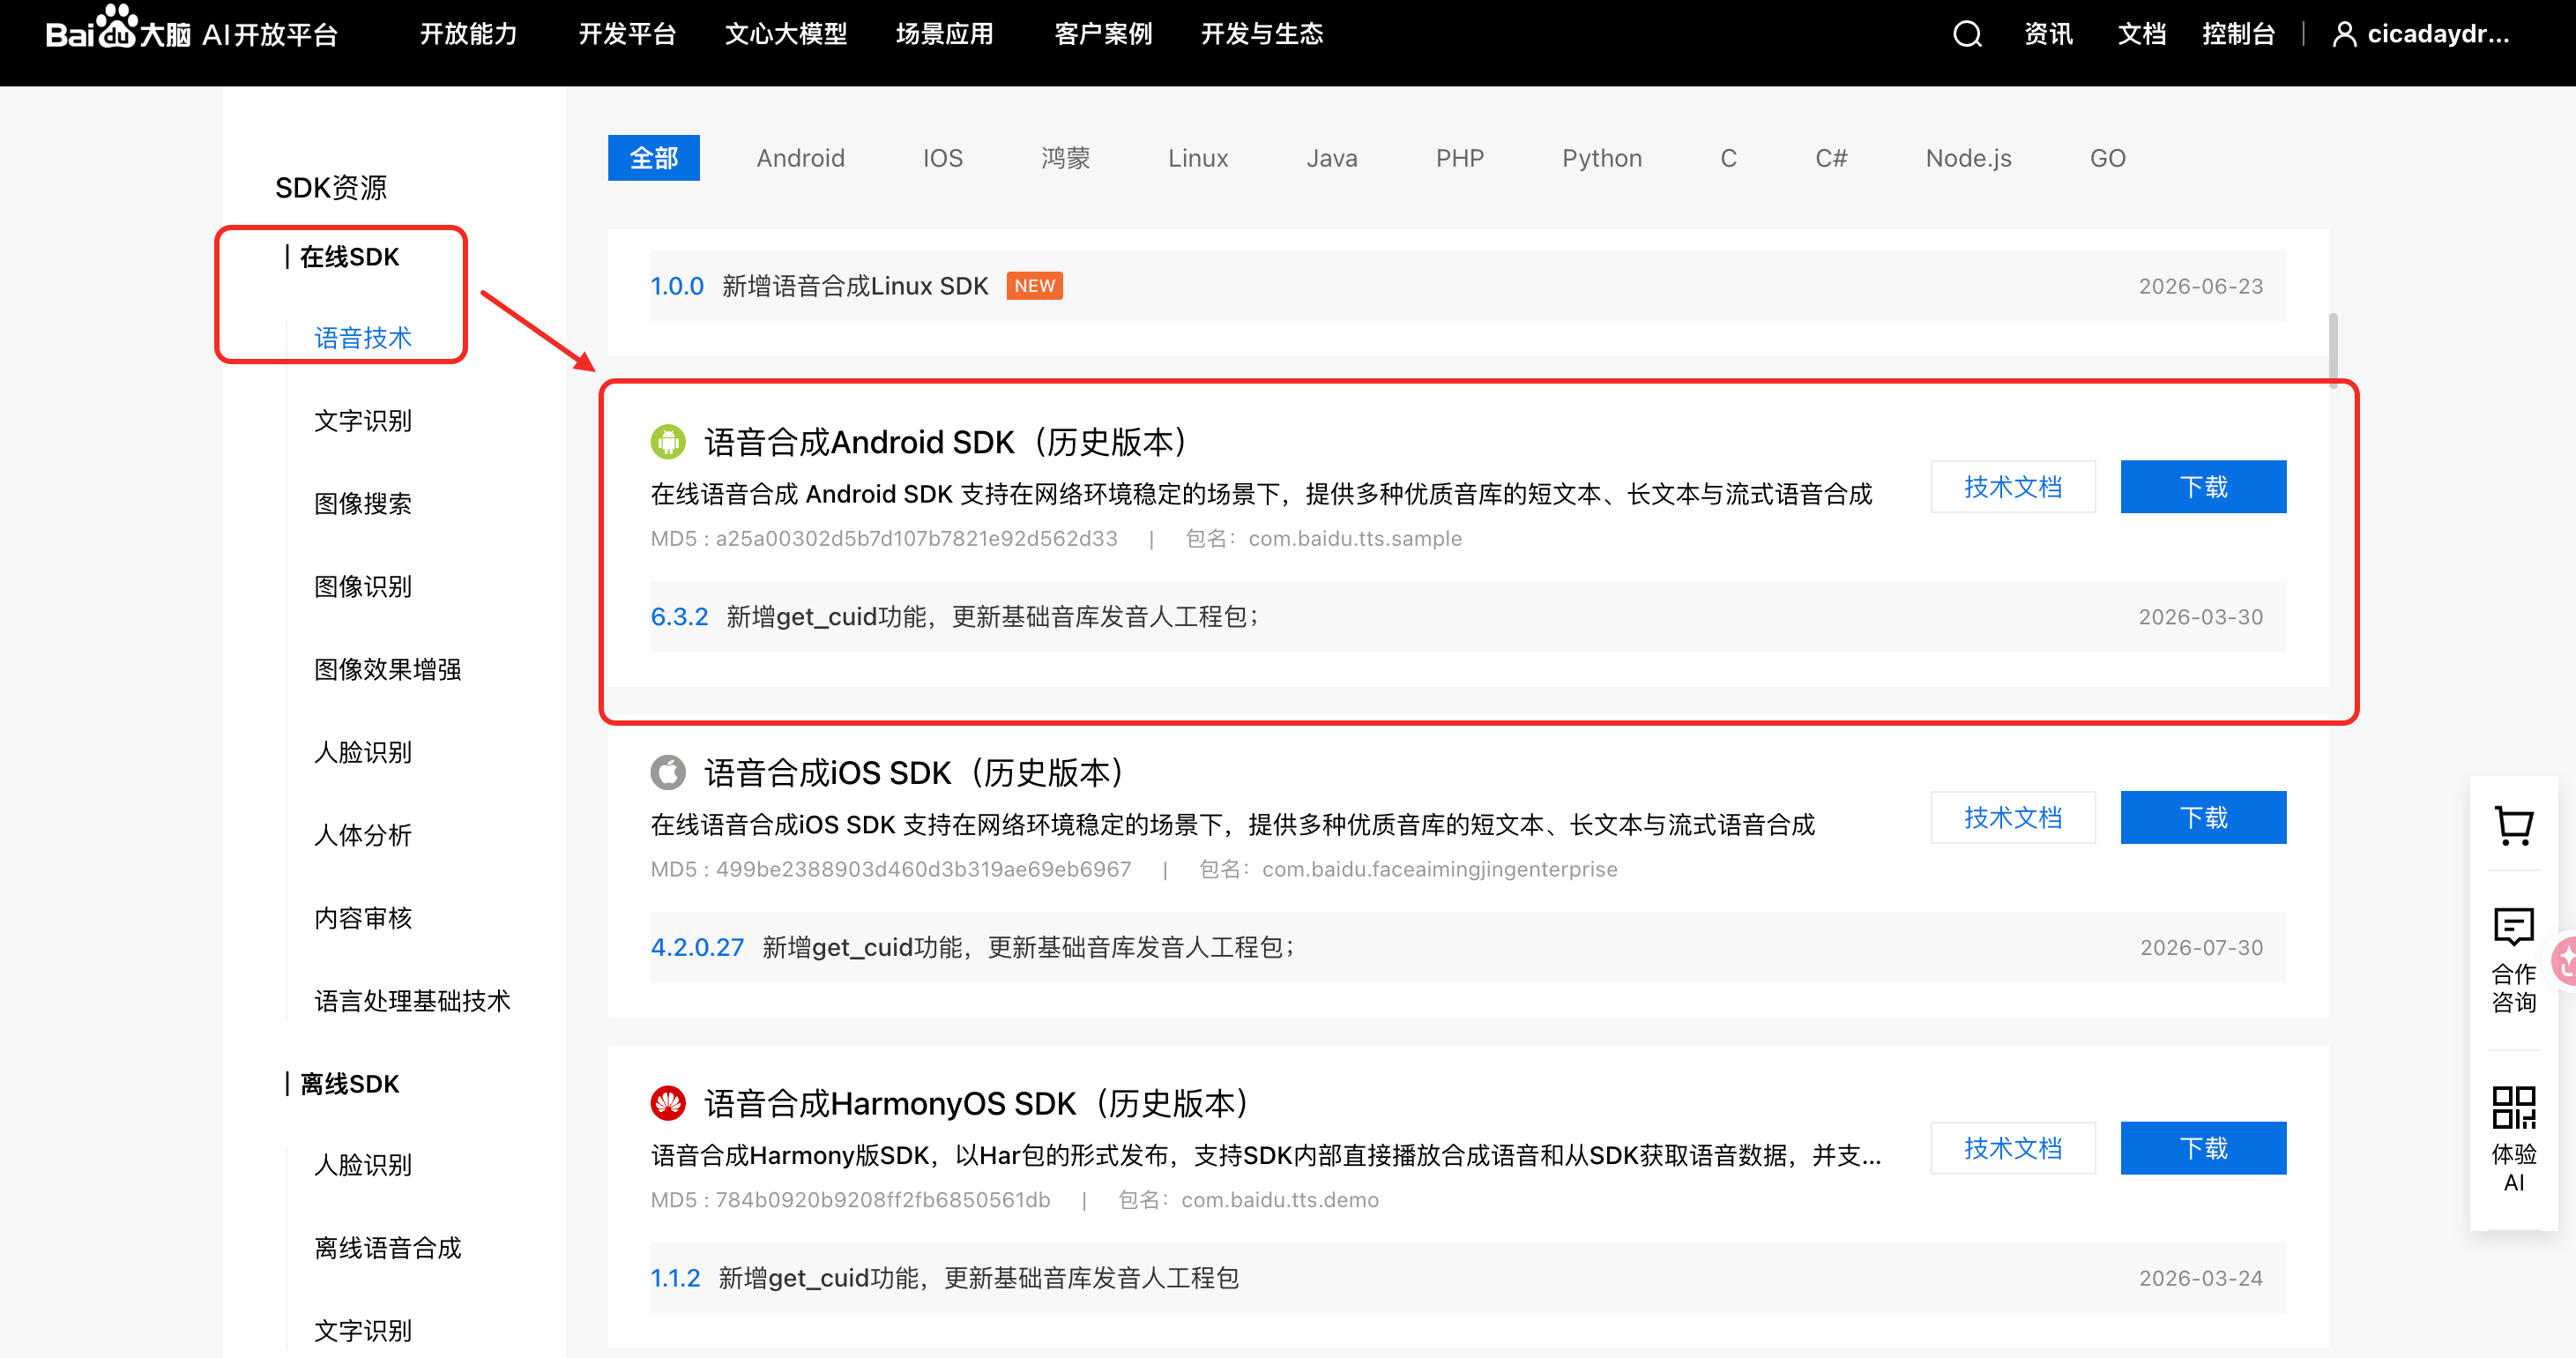Image resolution: width=2576 pixels, height=1358 pixels.
Task: Select the C filter tab
Action: tap(1728, 158)
